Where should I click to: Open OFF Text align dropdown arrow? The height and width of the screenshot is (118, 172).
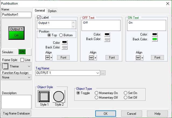(96, 58)
